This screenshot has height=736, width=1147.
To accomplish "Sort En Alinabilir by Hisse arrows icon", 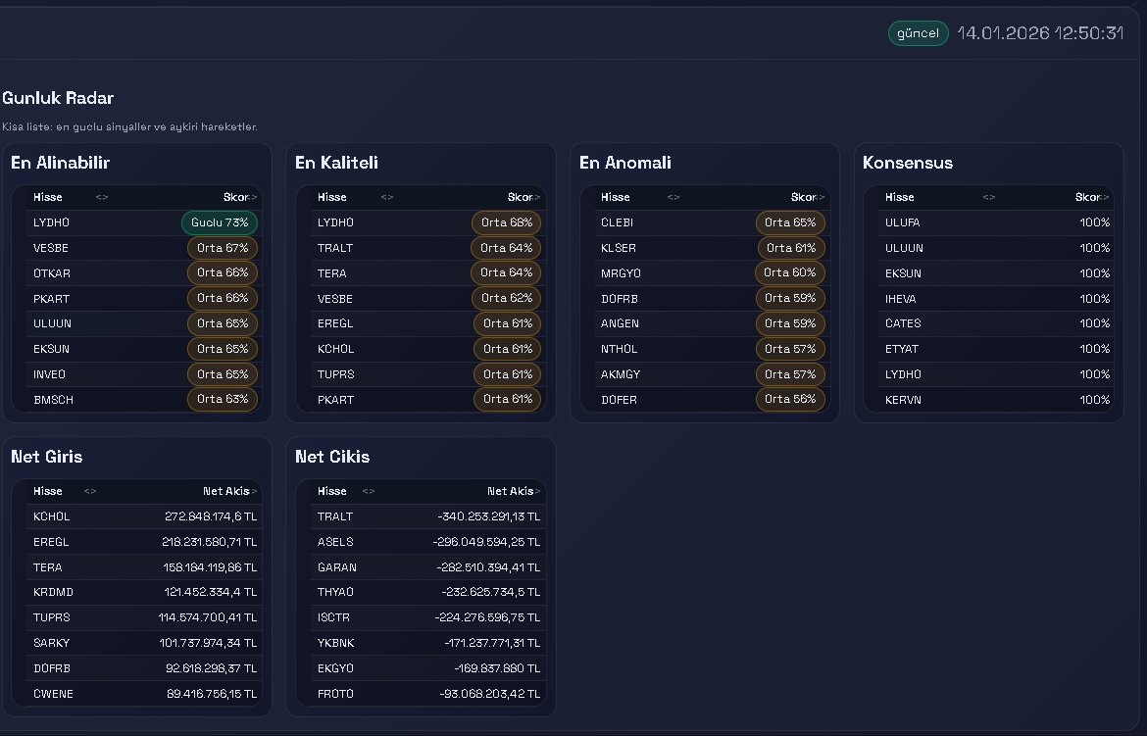I will click(102, 198).
